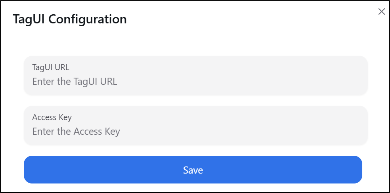Save the TagUI configuration settings

193,170
